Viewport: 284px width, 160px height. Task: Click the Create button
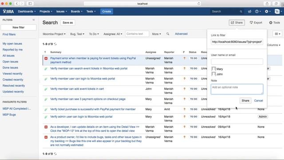click(x=106, y=12)
